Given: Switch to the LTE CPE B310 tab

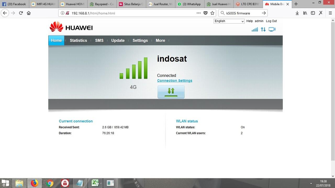Looking at the screenshot, I should click(248, 4).
